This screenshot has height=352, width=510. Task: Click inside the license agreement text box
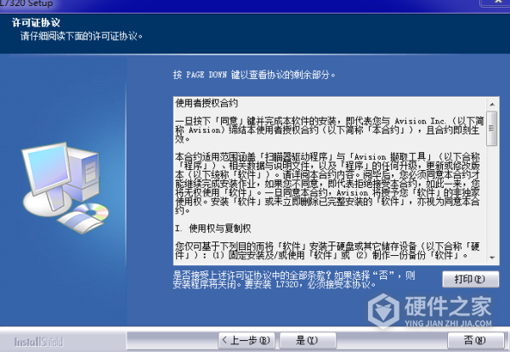[x=330, y=180]
